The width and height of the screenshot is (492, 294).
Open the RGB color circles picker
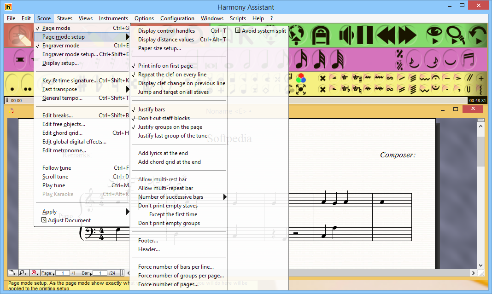coord(301,78)
